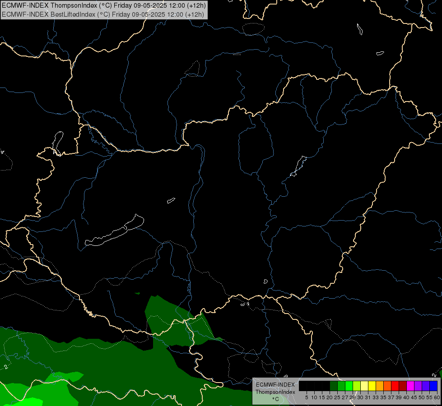Click the large elongated white lake outline on map
Image resolution: width=442 pixels, height=406 pixels.
[x=114, y=230]
